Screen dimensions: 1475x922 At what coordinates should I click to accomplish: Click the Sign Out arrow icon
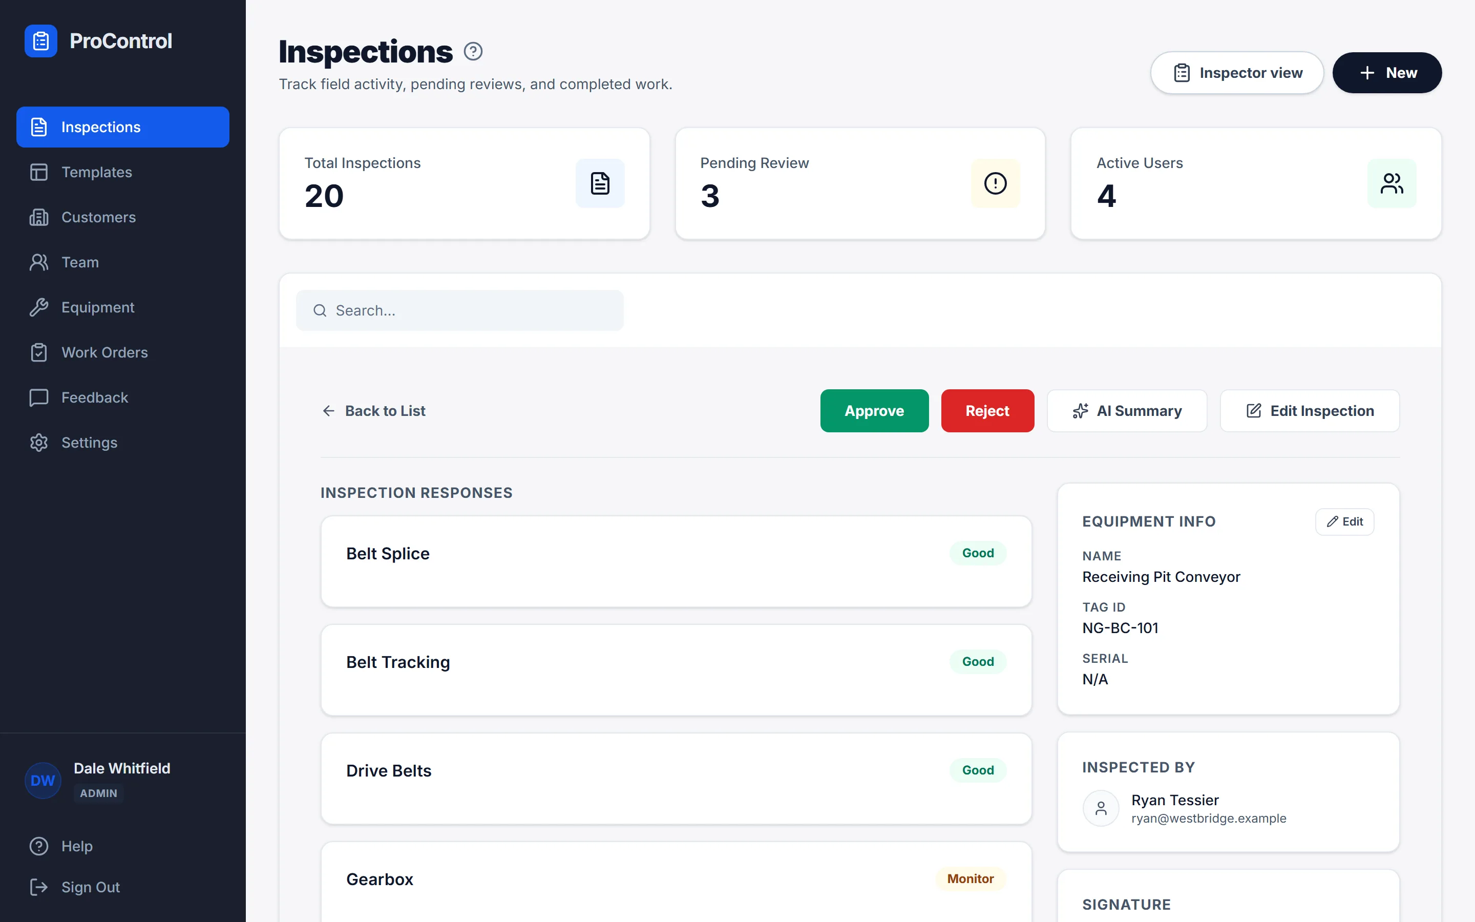pyautogui.click(x=39, y=887)
